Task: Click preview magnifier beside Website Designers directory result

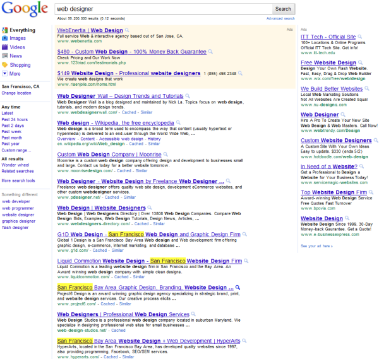Action: coord(150,208)
